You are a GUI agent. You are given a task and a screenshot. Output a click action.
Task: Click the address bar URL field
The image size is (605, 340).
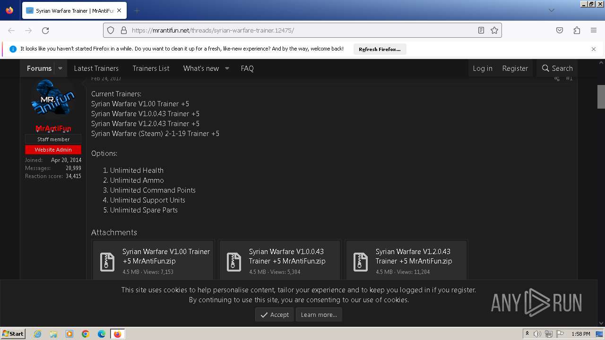pyautogui.click(x=302, y=30)
